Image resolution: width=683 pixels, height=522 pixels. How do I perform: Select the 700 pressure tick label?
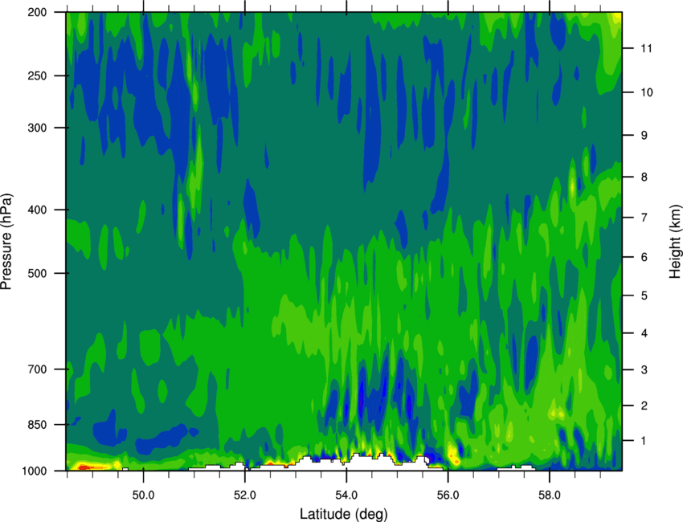tap(37, 369)
